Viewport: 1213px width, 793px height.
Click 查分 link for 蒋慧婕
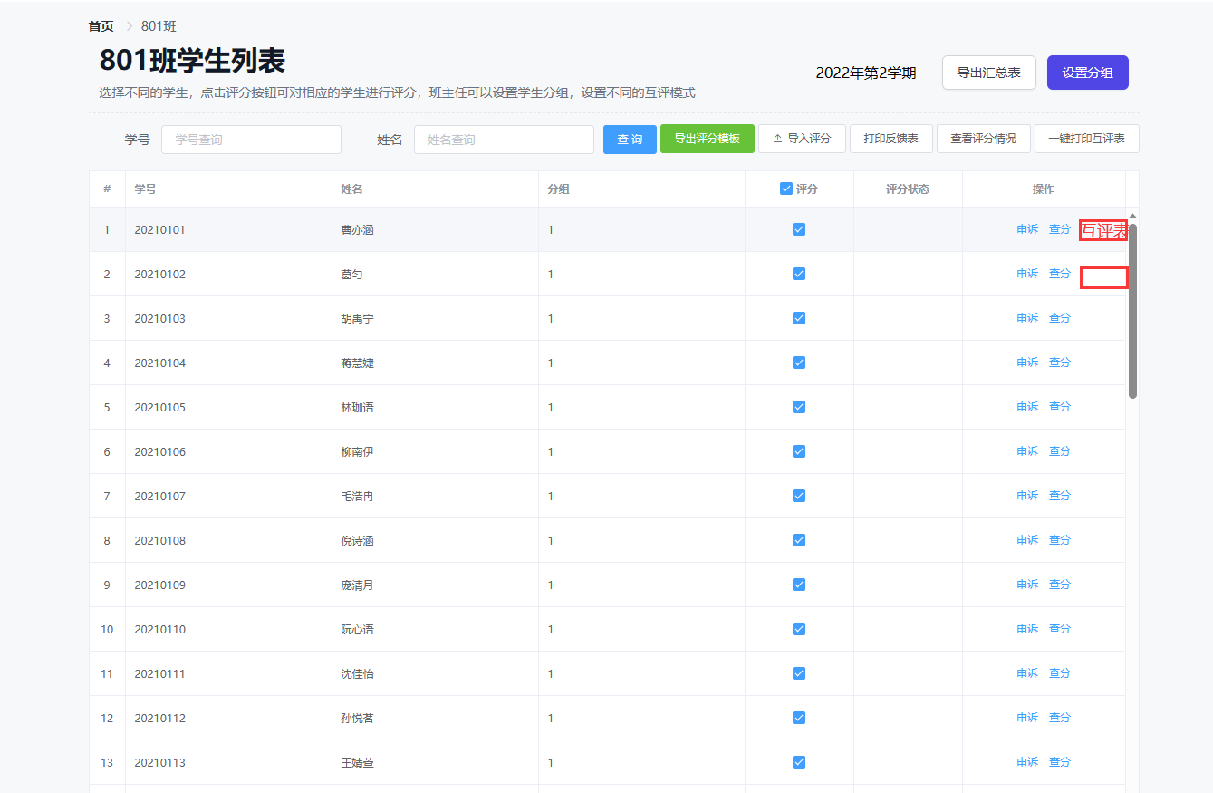click(x=1060, y=363)
